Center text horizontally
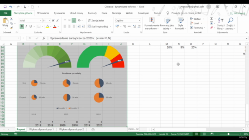This screenshot has height=140, width=249. (x=69, y=26)
